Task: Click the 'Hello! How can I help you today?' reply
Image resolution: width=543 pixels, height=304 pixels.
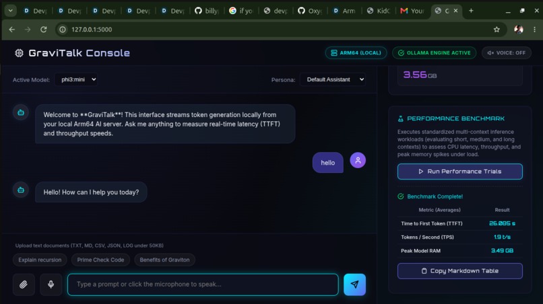Action: point(91,192)
